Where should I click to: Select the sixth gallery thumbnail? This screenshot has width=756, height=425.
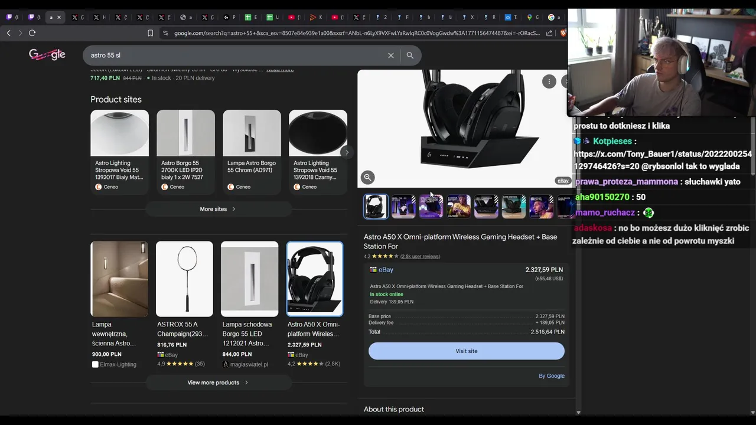[513, 207]
